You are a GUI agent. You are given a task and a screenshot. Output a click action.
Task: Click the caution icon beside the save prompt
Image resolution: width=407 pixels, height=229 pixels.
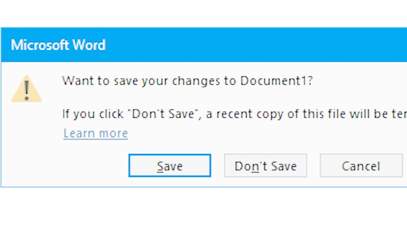26,89
